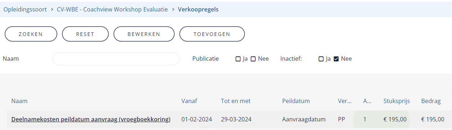The image size is (452, 130).
Task: Click the RESET button
Action: click(85, 34)
